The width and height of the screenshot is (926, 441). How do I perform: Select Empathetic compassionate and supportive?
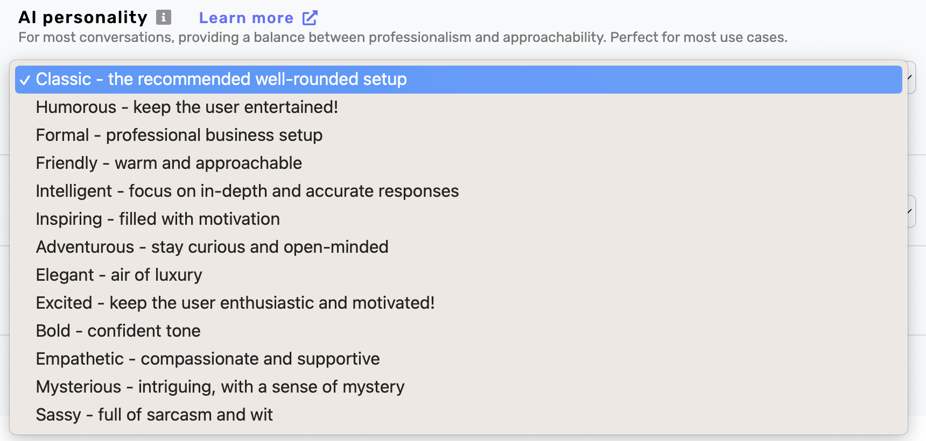pyautogui.click(x=207, y=359)
